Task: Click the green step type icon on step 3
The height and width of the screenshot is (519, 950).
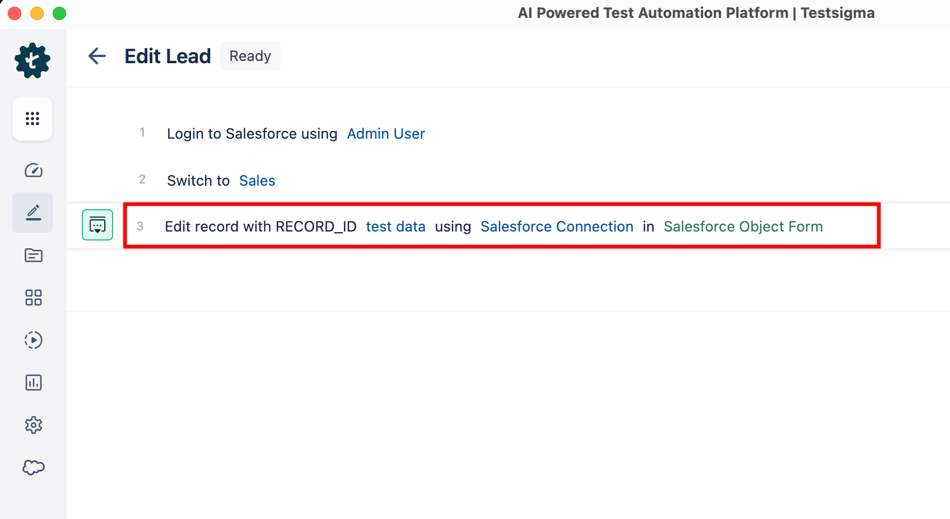Action: (x=97, y=225)
